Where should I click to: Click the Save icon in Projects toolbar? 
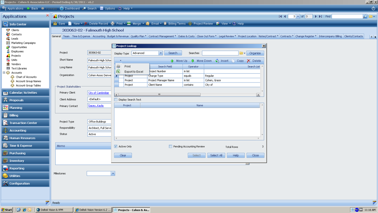55,24
